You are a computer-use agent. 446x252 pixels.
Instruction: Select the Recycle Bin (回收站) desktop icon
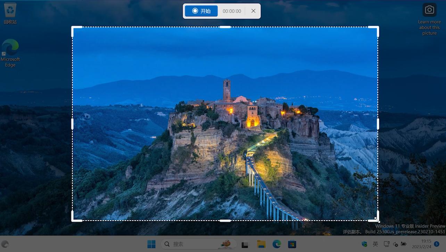coord(10,13)
